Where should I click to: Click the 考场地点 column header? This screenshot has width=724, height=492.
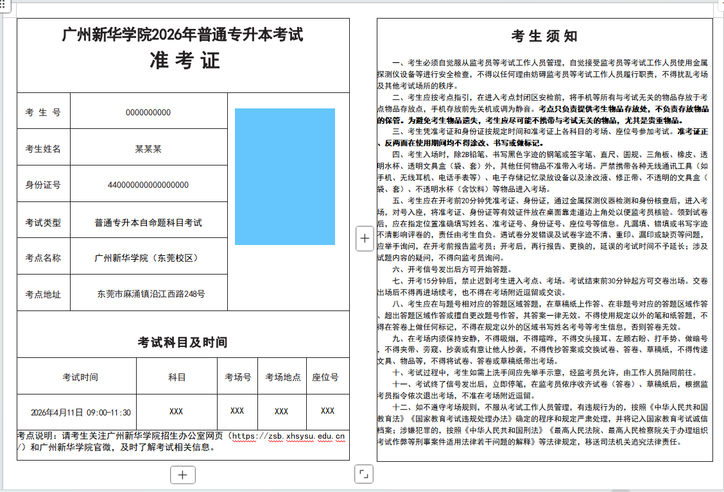282,377
